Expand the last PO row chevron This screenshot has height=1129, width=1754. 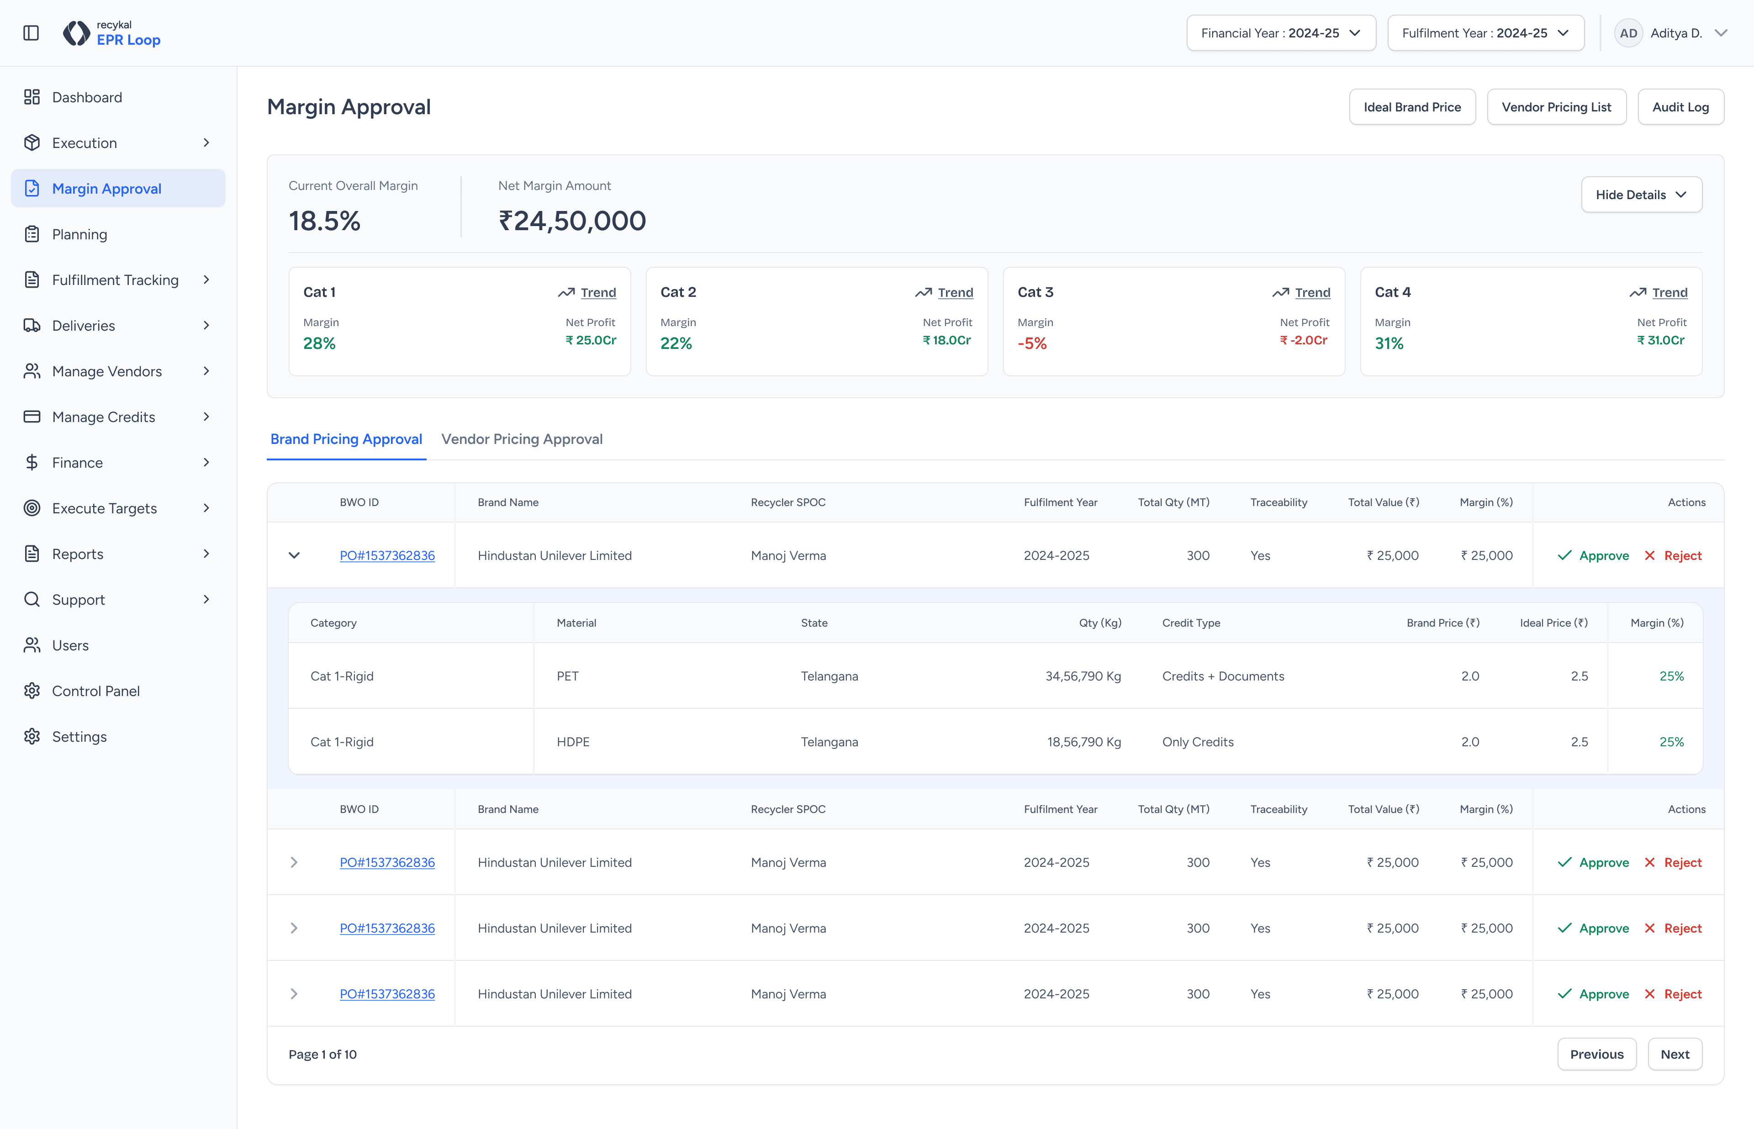(x=294, y=994)
